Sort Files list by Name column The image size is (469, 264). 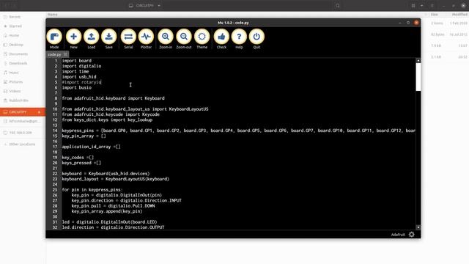tap(53, 15)
